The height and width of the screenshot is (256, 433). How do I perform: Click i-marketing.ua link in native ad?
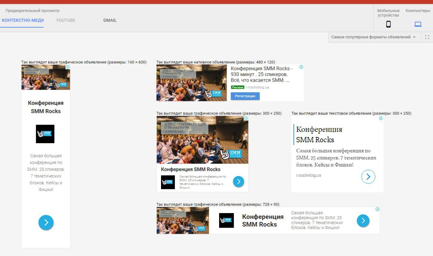(257, 87)
